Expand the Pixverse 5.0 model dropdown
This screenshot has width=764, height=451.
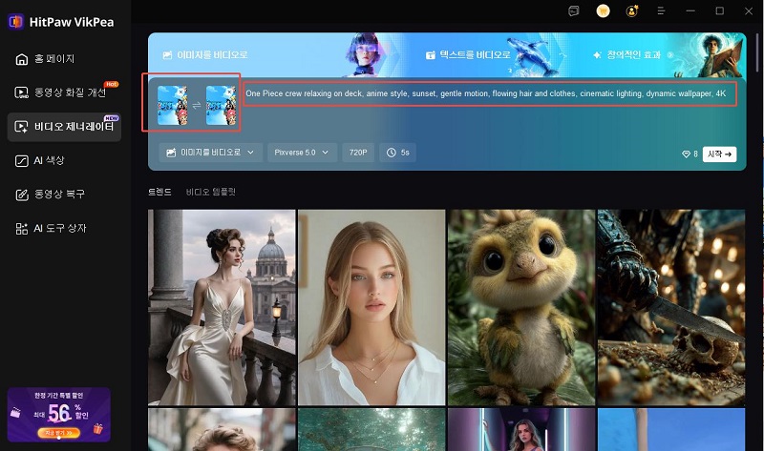click(x=302, y=153)
